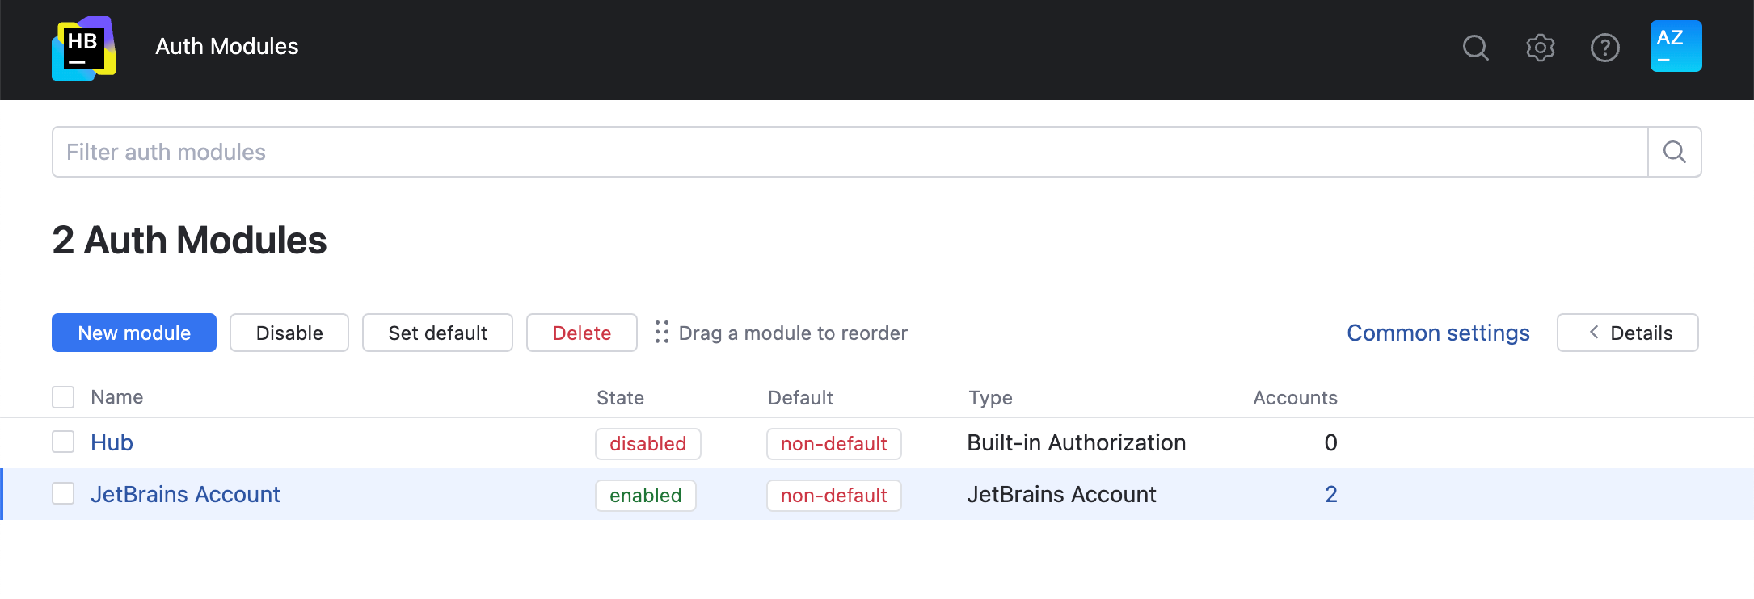Click the JetBrains Account type cell
The width and height of the screenshot is (1754, 599).
[x=1061, y=494]
